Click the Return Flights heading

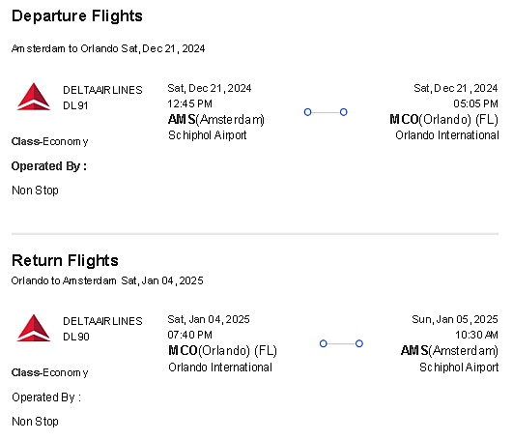(65, 260)
